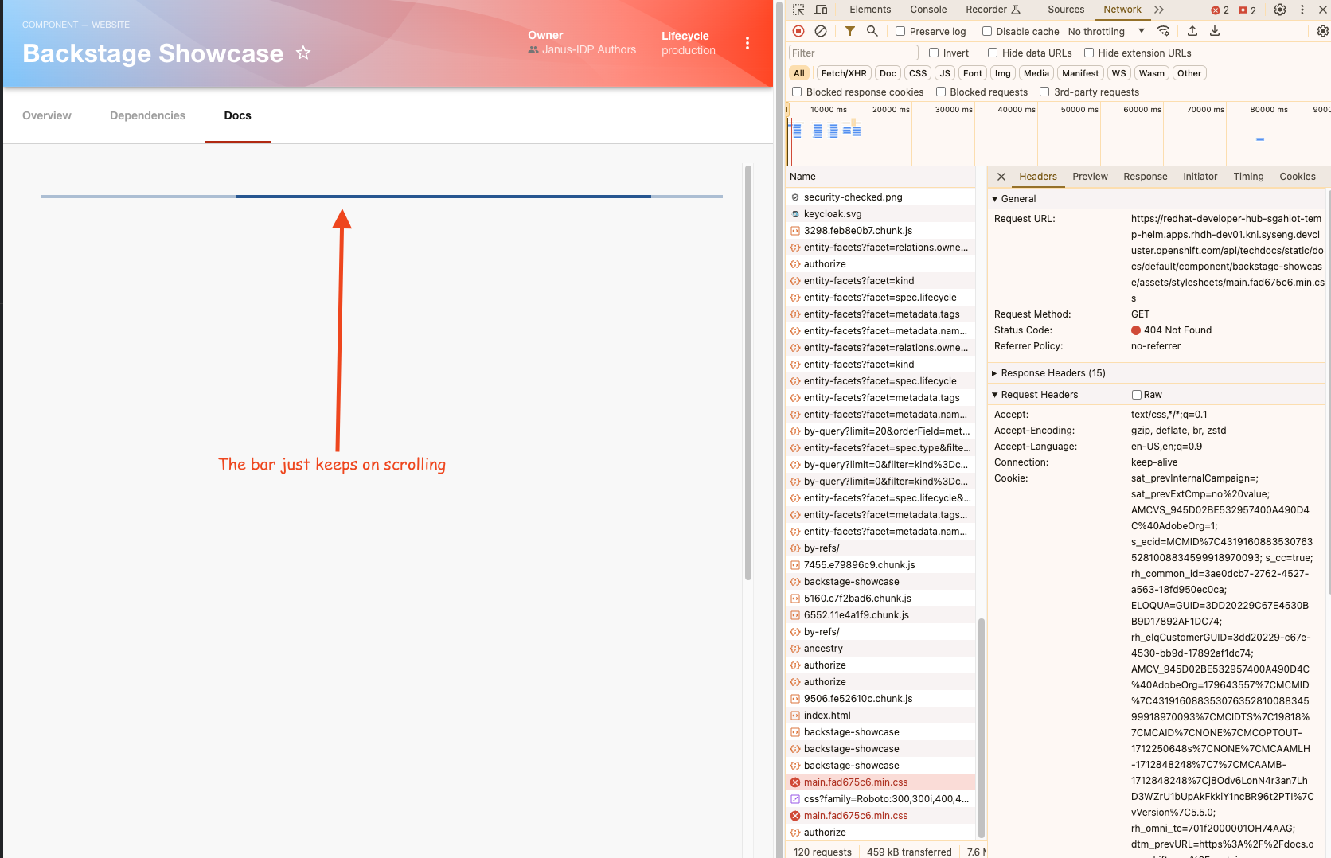Check 3rd-party requests checkbox
Screen dimensions: 1331x858
click(x=1044, y=92)
